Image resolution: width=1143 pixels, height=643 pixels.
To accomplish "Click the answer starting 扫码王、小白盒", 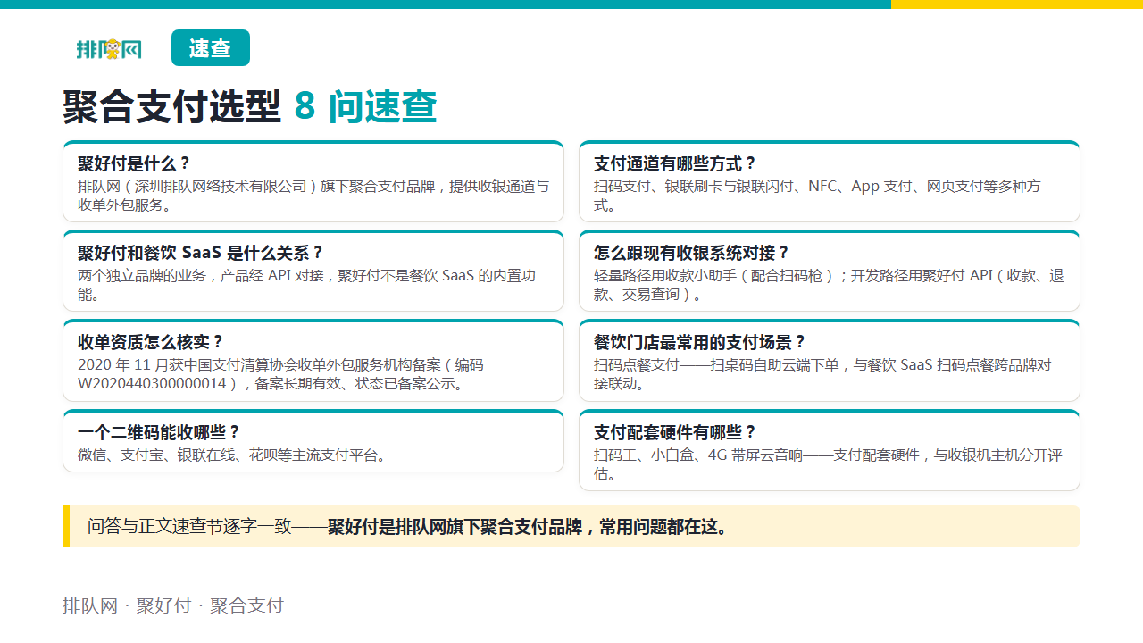I will pyautogui.click(x=828, y=464).
